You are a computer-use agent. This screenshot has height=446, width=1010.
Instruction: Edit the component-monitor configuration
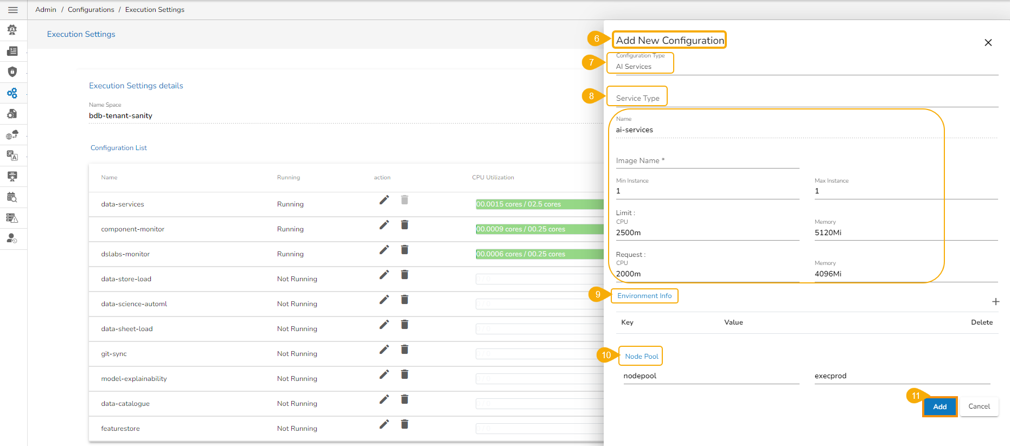tap(384, 225)
